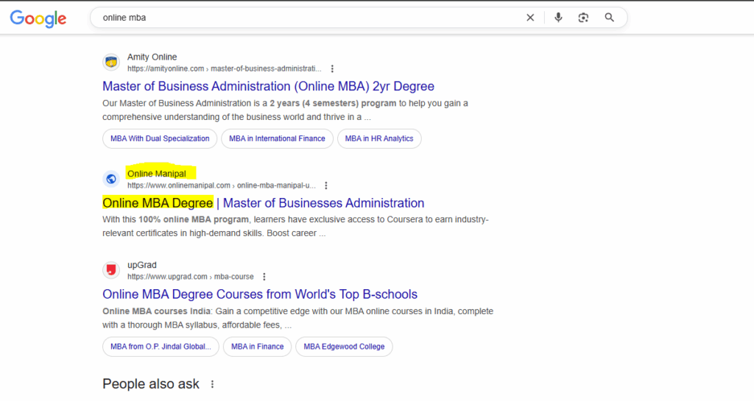The width and height of the screenshot is (754, 401).
Task: Click the 'upGrad' site name
Action: coord(142,265)
